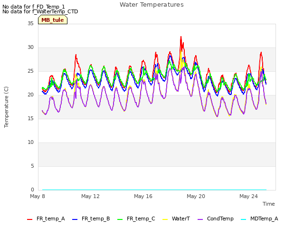
Task: Click the May 12 x-axis label
Action: pos(90,196)
